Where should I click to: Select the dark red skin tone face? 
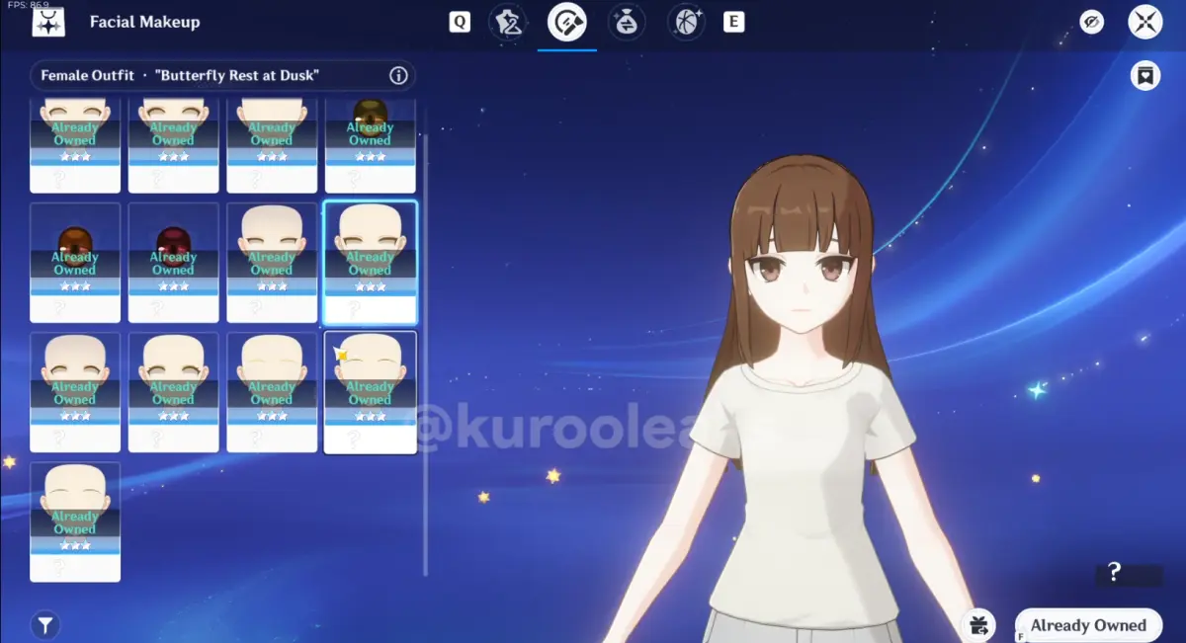(173, 262)
